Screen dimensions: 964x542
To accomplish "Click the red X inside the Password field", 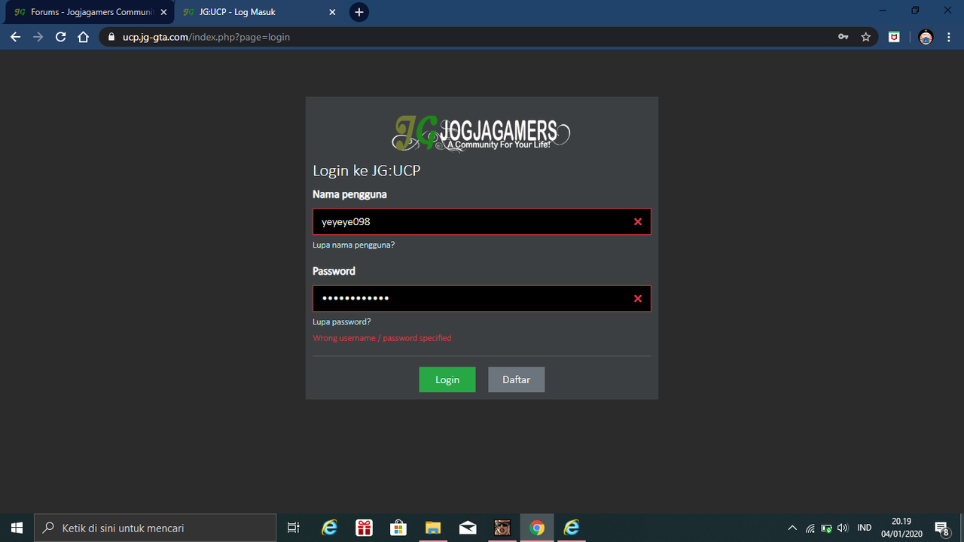I will 638,299.
